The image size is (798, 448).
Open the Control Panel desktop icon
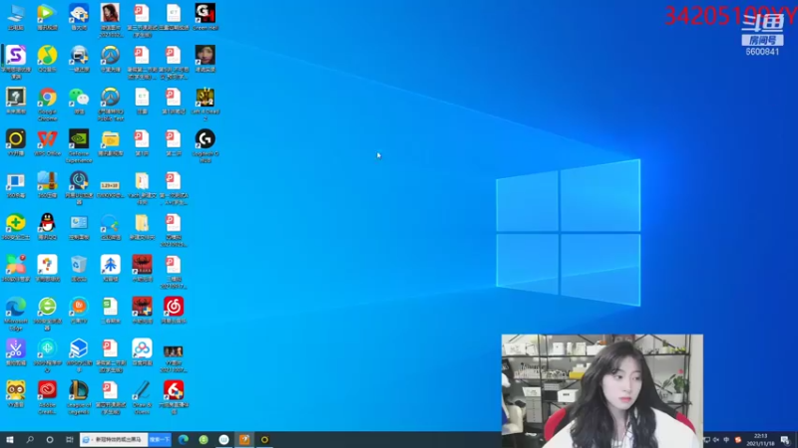tap(79, 227)
